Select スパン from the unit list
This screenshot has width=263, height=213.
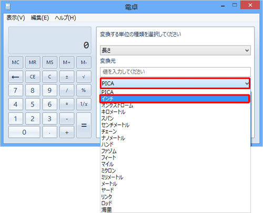tap(175, 119)
